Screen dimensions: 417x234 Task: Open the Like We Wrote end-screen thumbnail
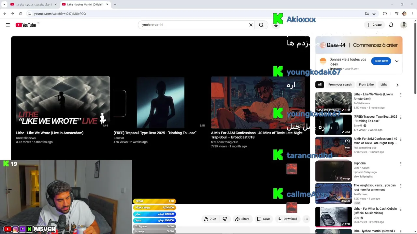[63, 102]
